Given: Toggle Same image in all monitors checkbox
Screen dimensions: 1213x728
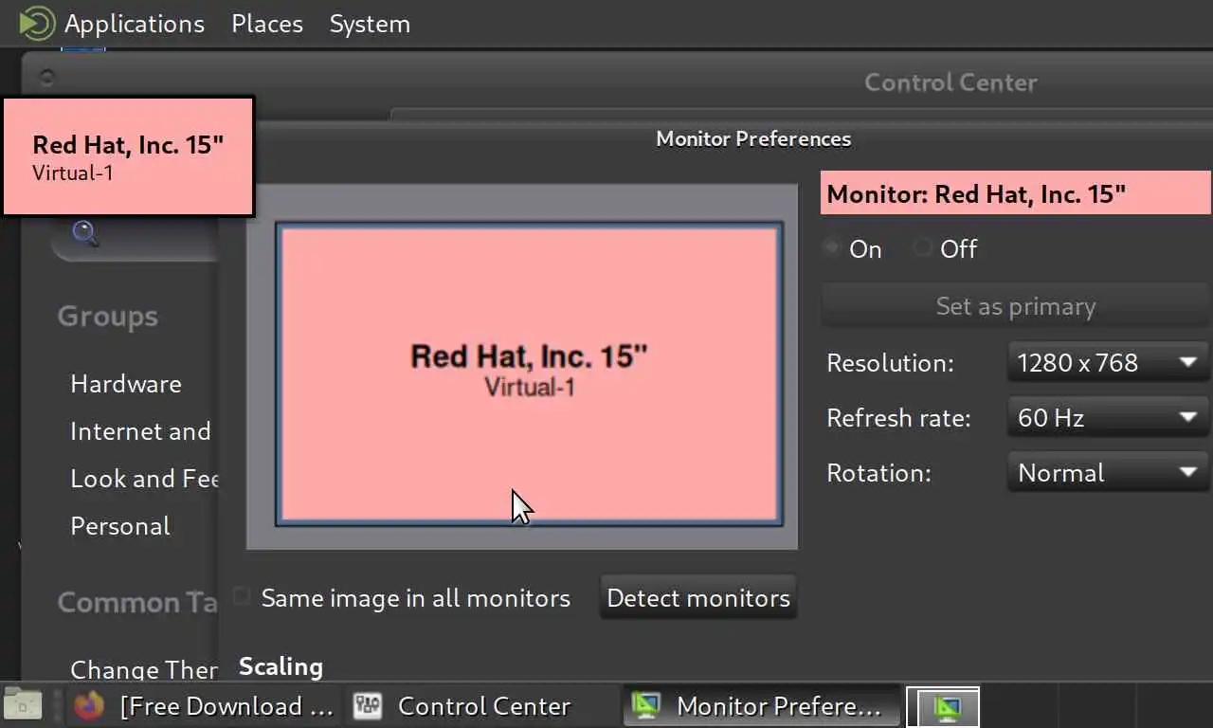Looking at the screenshot, I should (x=403, y=598).
